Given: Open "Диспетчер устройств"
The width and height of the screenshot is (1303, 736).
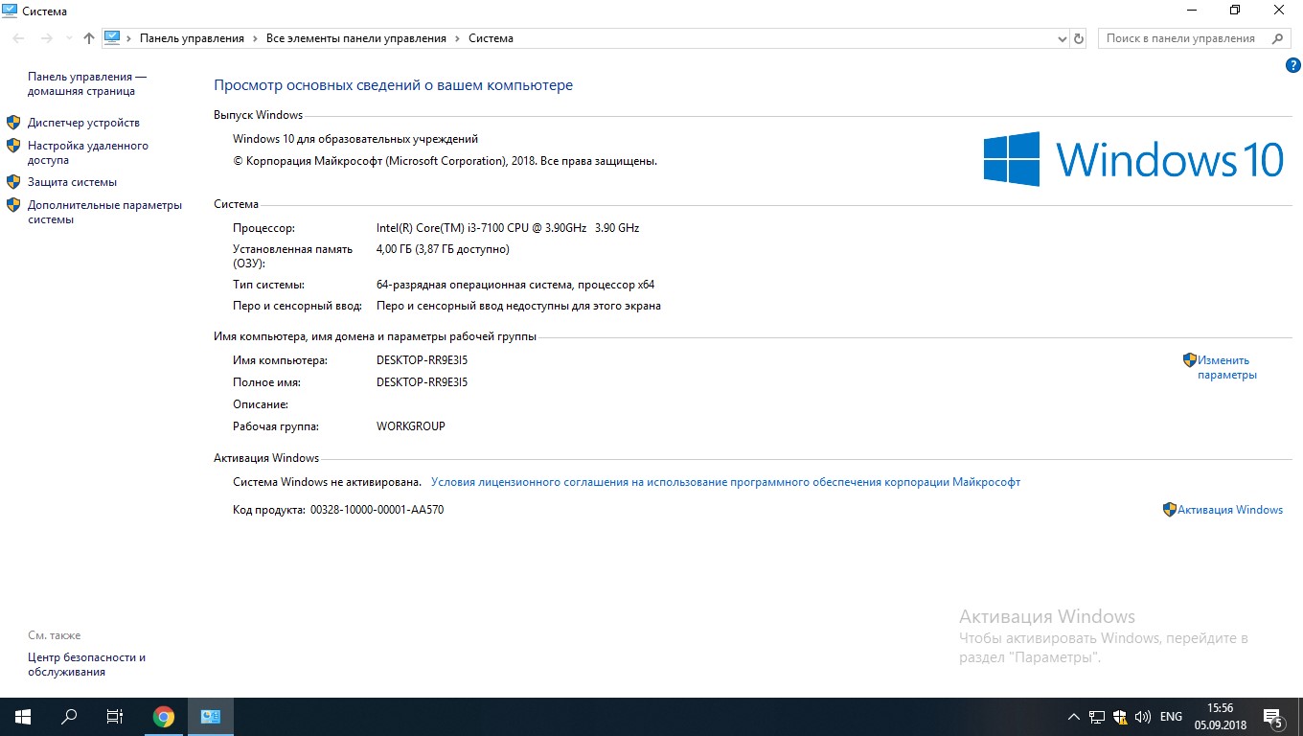Looking at the screenshot, I should pos(83,123).
